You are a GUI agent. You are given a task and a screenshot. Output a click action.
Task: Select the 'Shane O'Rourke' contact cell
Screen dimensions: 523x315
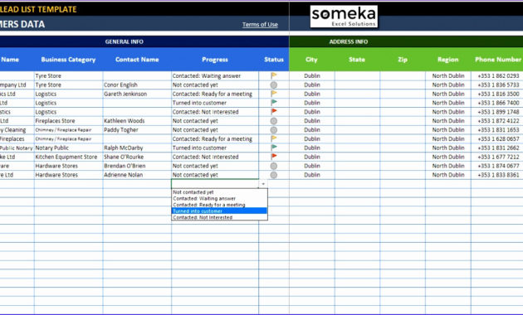137,157
